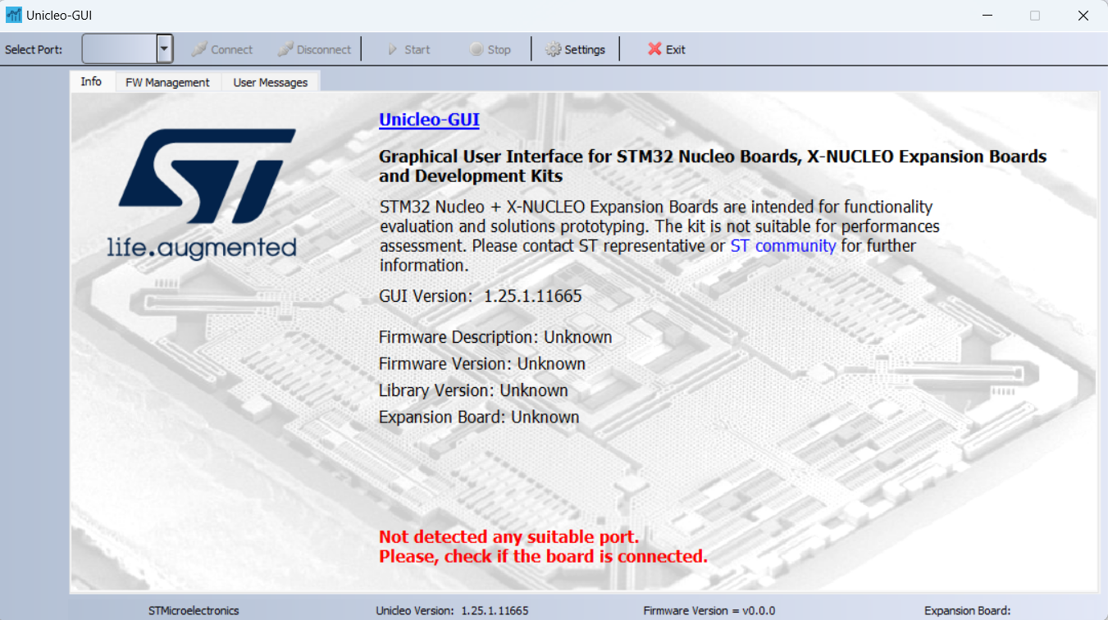1108x620 pixels.
Task: Click the Unicleo-GUI title bar icon
Action: click(14, 14)
